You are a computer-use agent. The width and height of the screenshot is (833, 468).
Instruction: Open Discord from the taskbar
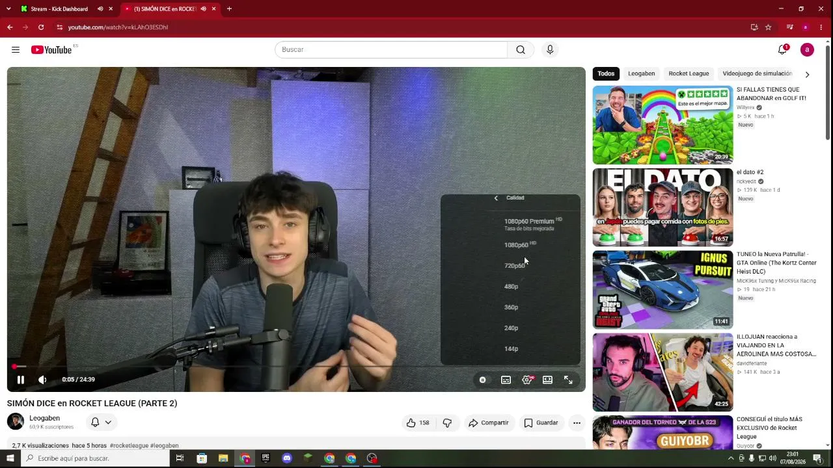pos(287,458)
